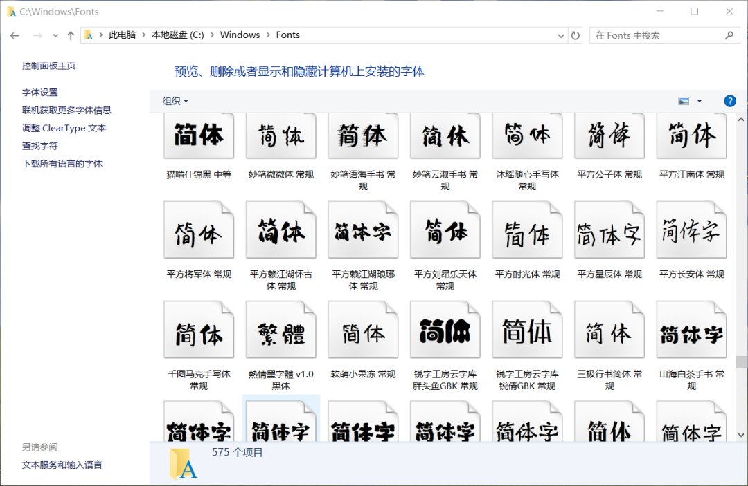The width and height of the screenshot is (748, 486).
Task: Open 字体设置 link
Action: (39, 93)
